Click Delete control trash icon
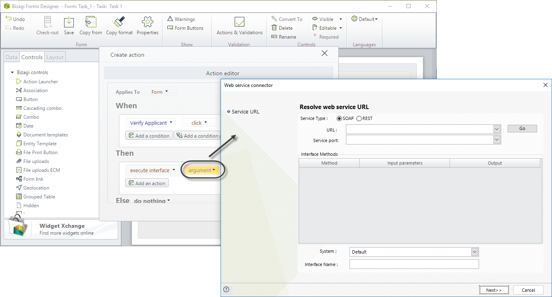 tap(274, 28)
